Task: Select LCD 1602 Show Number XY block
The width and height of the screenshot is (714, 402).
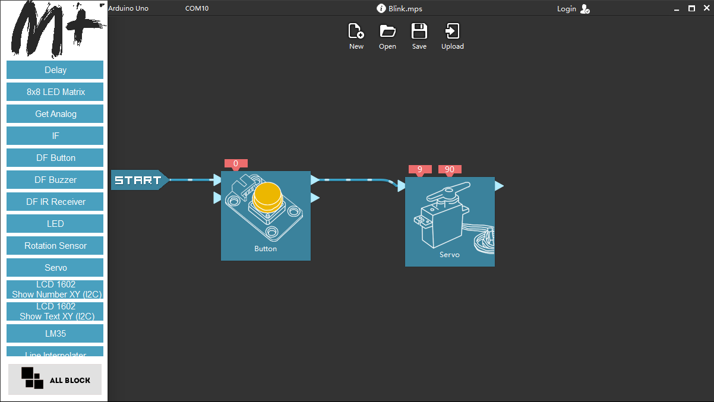Action: (55, 290)
